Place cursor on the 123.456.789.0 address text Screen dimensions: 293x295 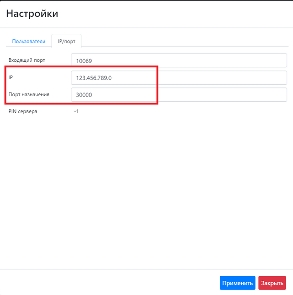[94, 78]
